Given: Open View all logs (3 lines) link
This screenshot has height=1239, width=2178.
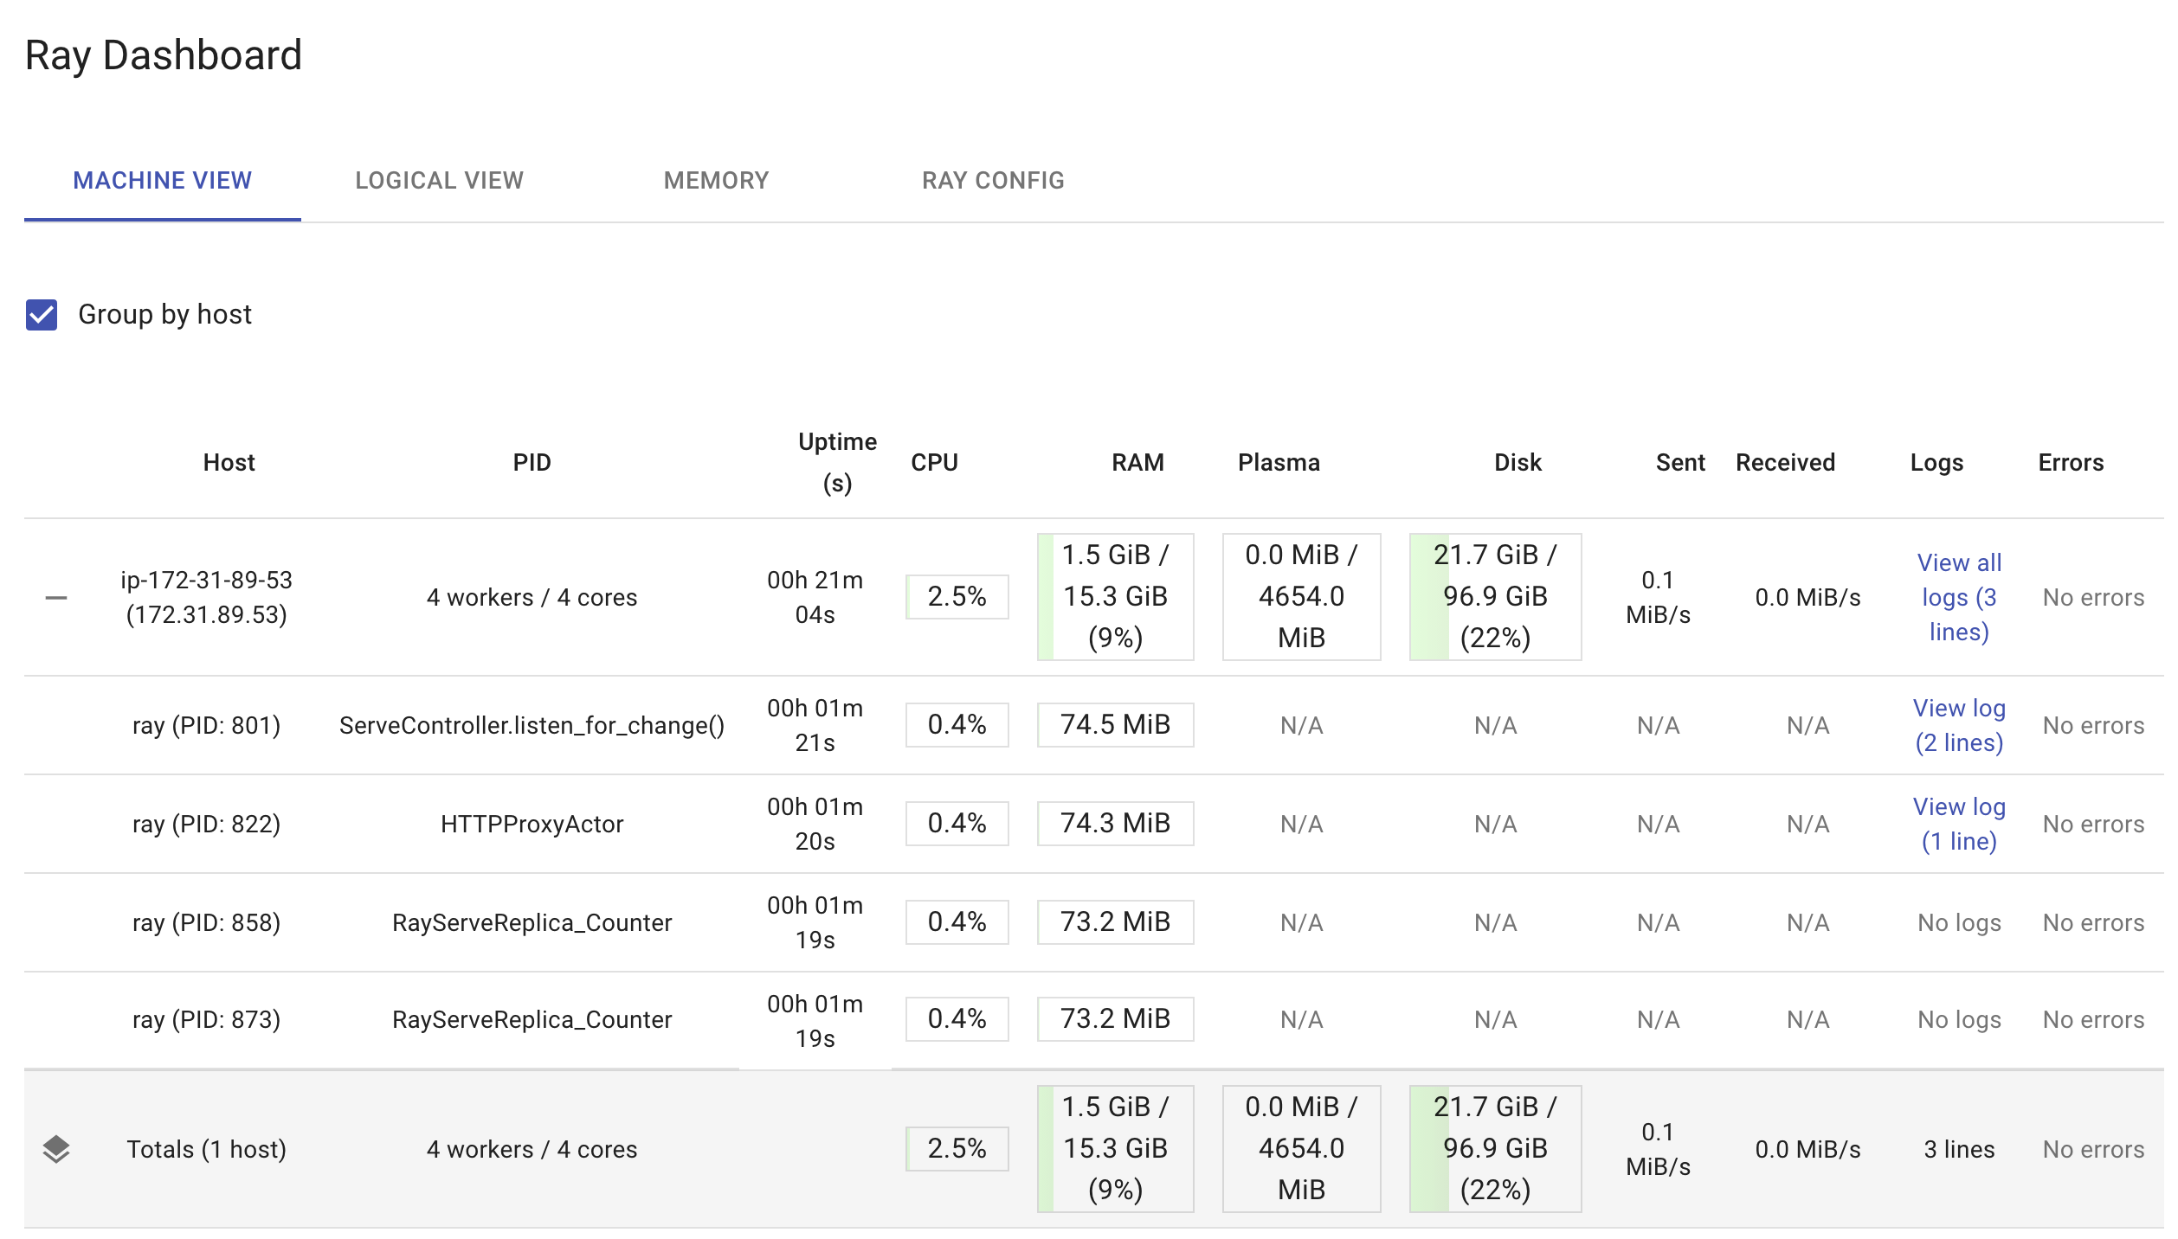Looking at the screenshot, I should click(1958, 597).
